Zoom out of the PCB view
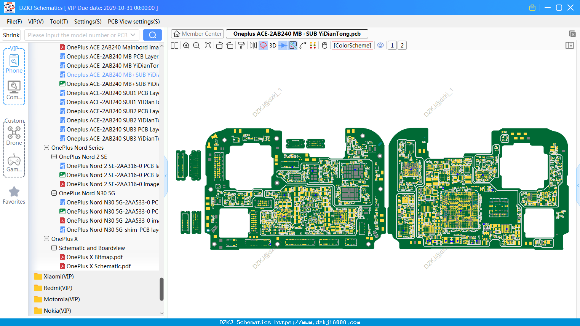Screen dimensions: 580x326 [197, 46]
